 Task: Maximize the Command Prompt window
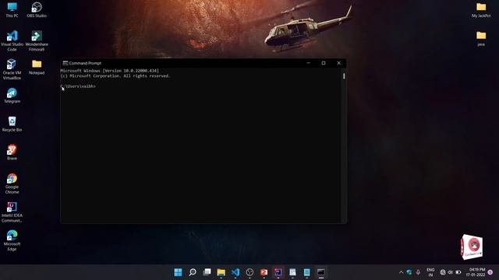(324, 63)
